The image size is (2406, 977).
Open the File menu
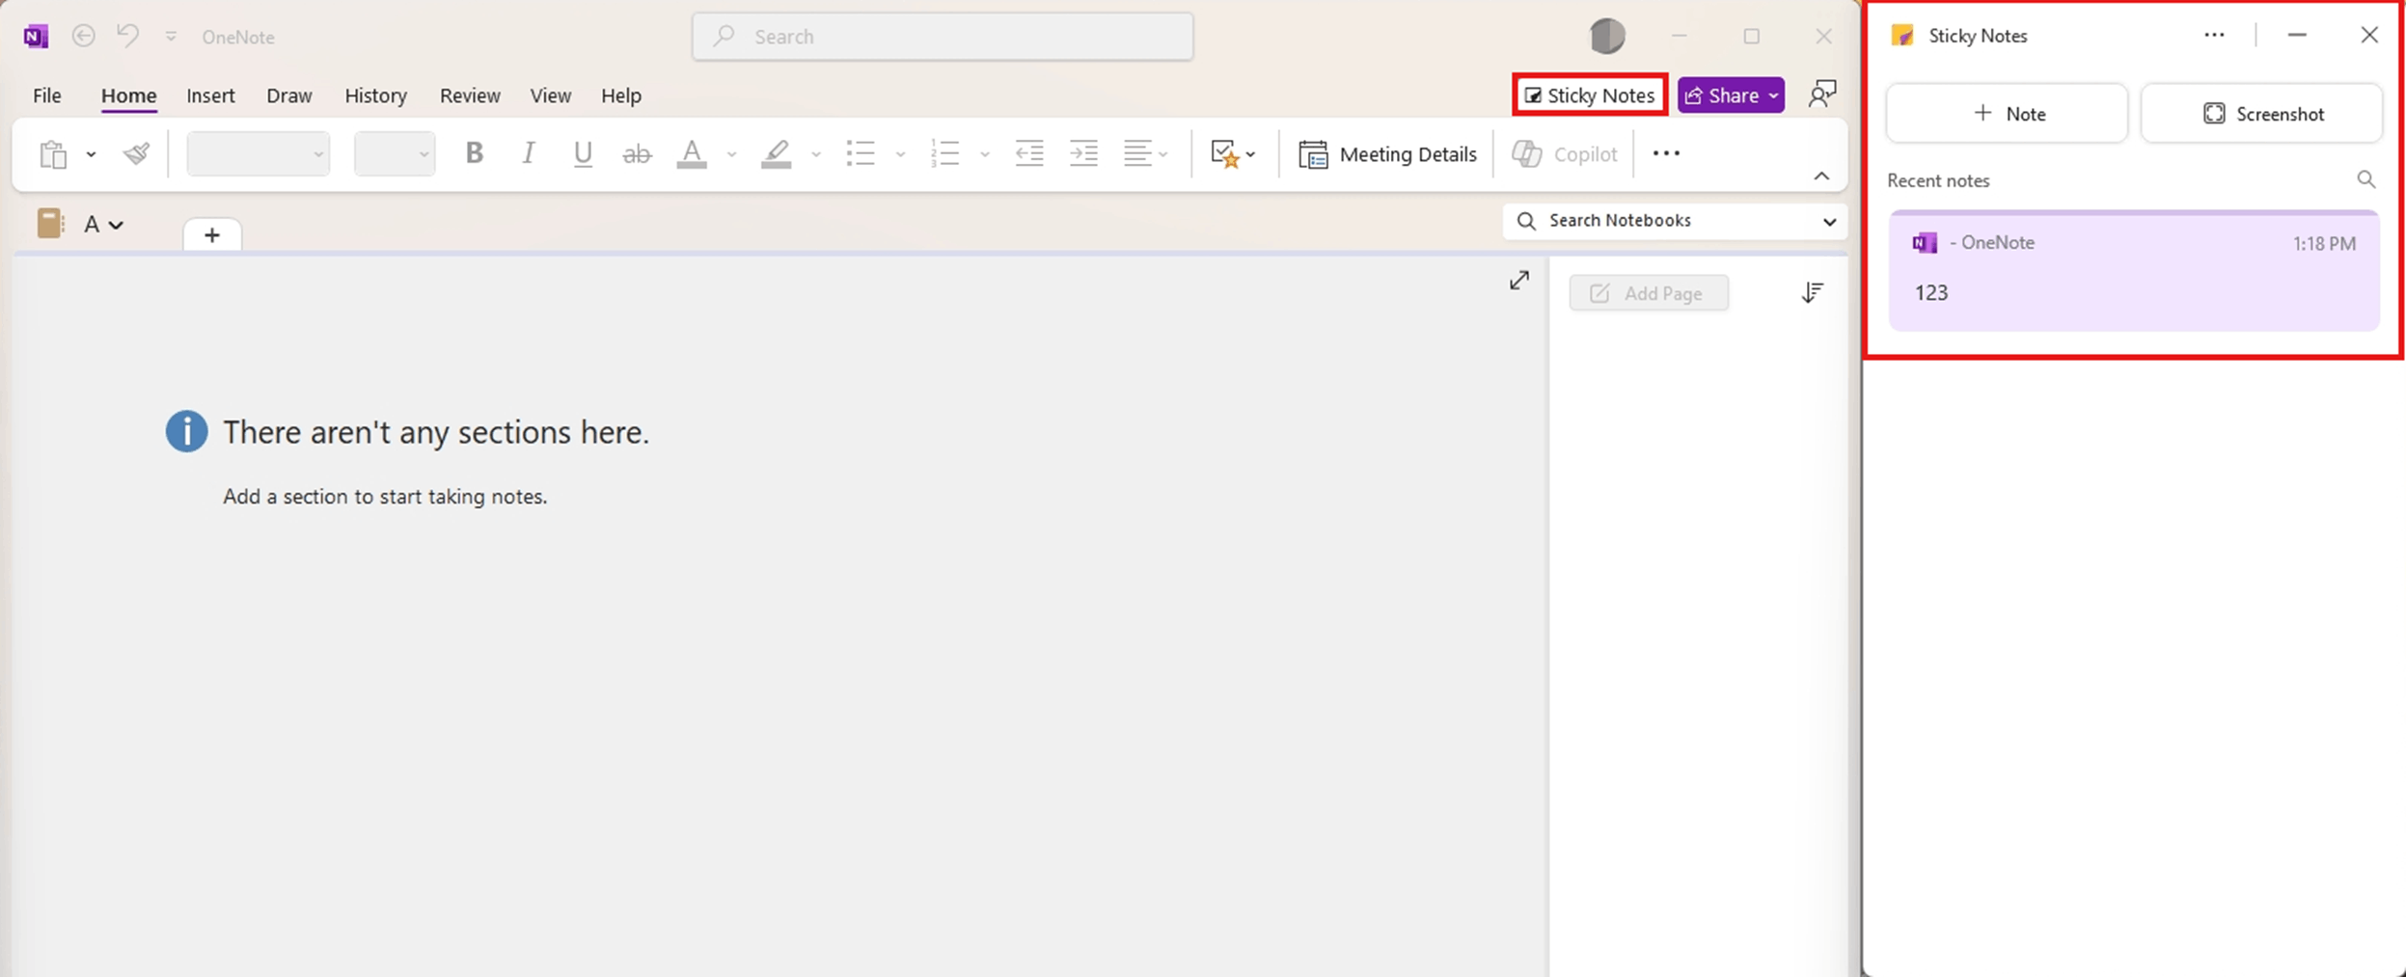(x=46, y=95)
